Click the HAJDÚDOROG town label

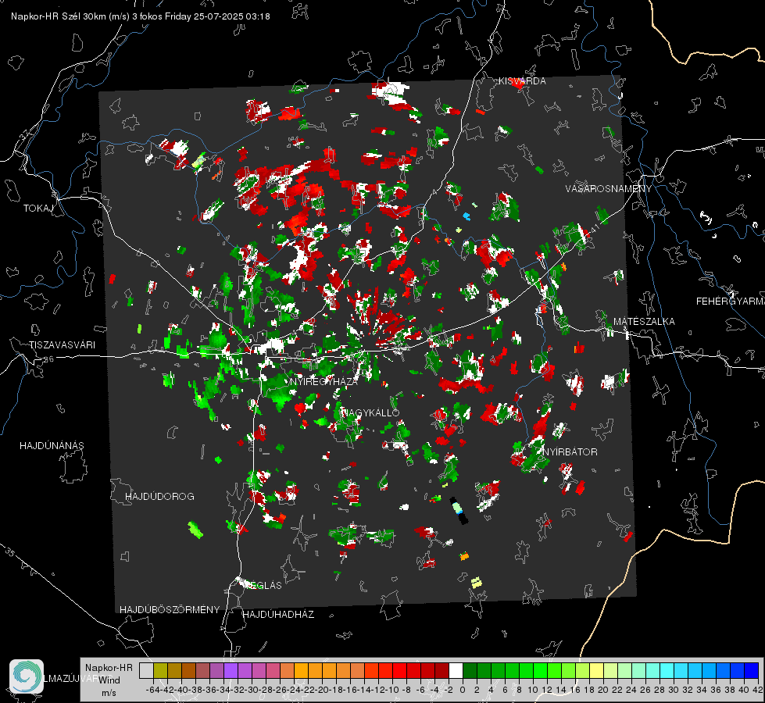tap(159, 496)
